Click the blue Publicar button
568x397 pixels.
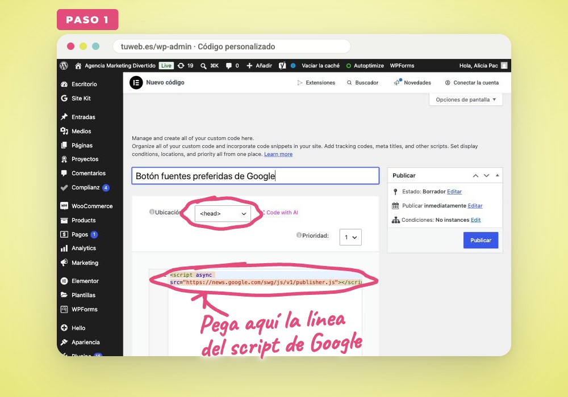pyautogui.click(x=481, y=240)
